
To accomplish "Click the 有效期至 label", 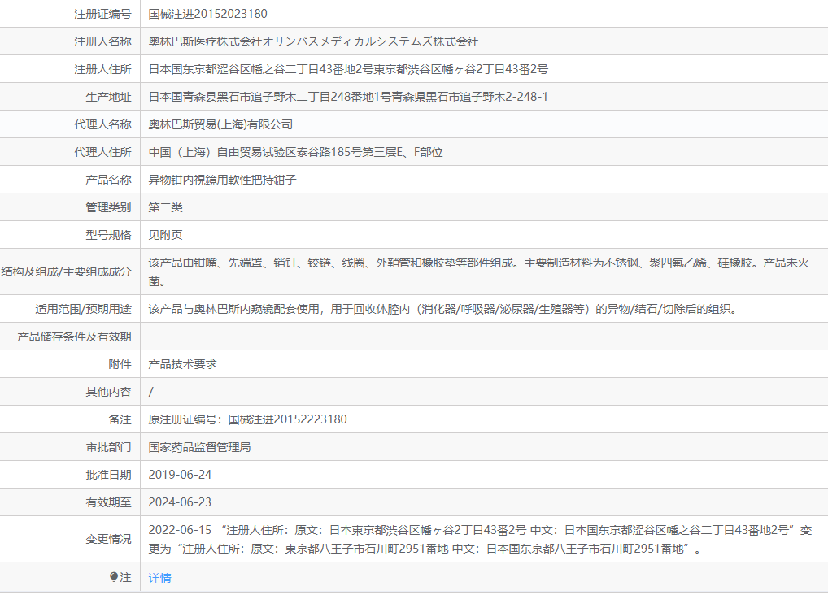I will pyautogui.click(x=108, y=502).
